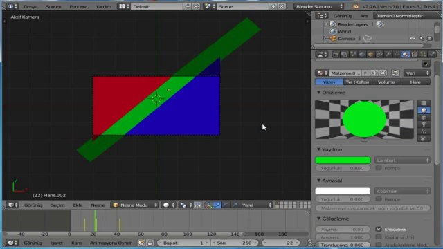This screenshot has height=249, width=443.
Task: Toggle Camera selectability arrow in outliner
Action: click(x=422, y=39)
